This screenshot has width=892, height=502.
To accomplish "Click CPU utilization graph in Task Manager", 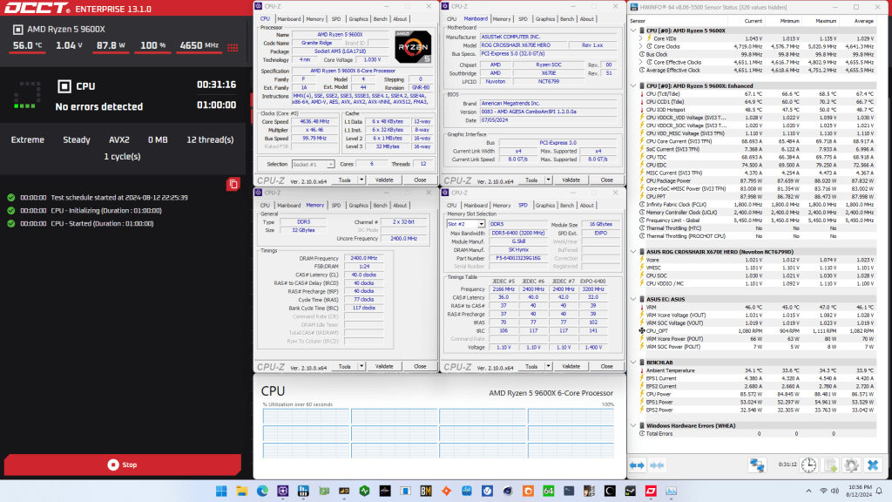I will pos(439,433).
